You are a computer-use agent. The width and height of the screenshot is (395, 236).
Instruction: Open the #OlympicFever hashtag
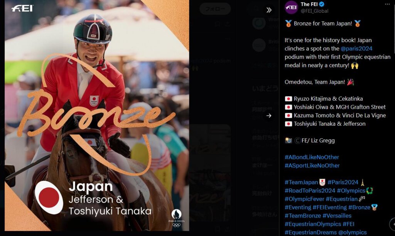(x=304, y=199)
